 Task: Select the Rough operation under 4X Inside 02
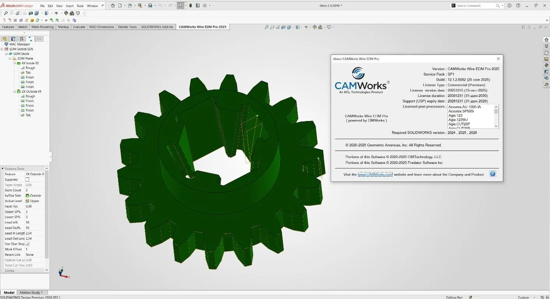30,68
